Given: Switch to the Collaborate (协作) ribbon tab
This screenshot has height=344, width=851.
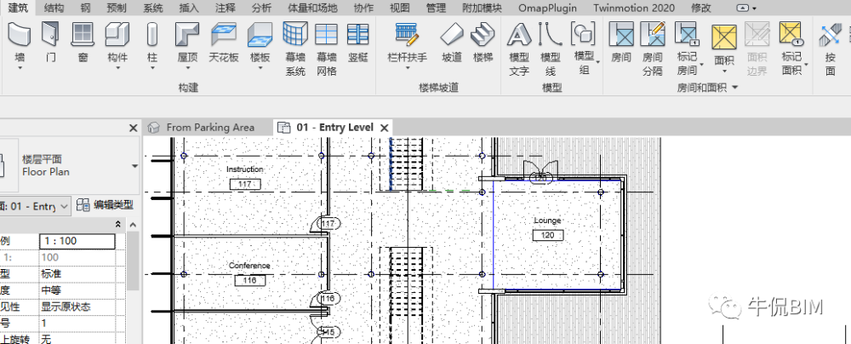Looking at the screenshot, I should click(x=363, y=8).
